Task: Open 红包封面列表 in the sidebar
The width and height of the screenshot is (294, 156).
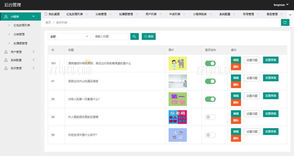Action: [x=22, y=25]
